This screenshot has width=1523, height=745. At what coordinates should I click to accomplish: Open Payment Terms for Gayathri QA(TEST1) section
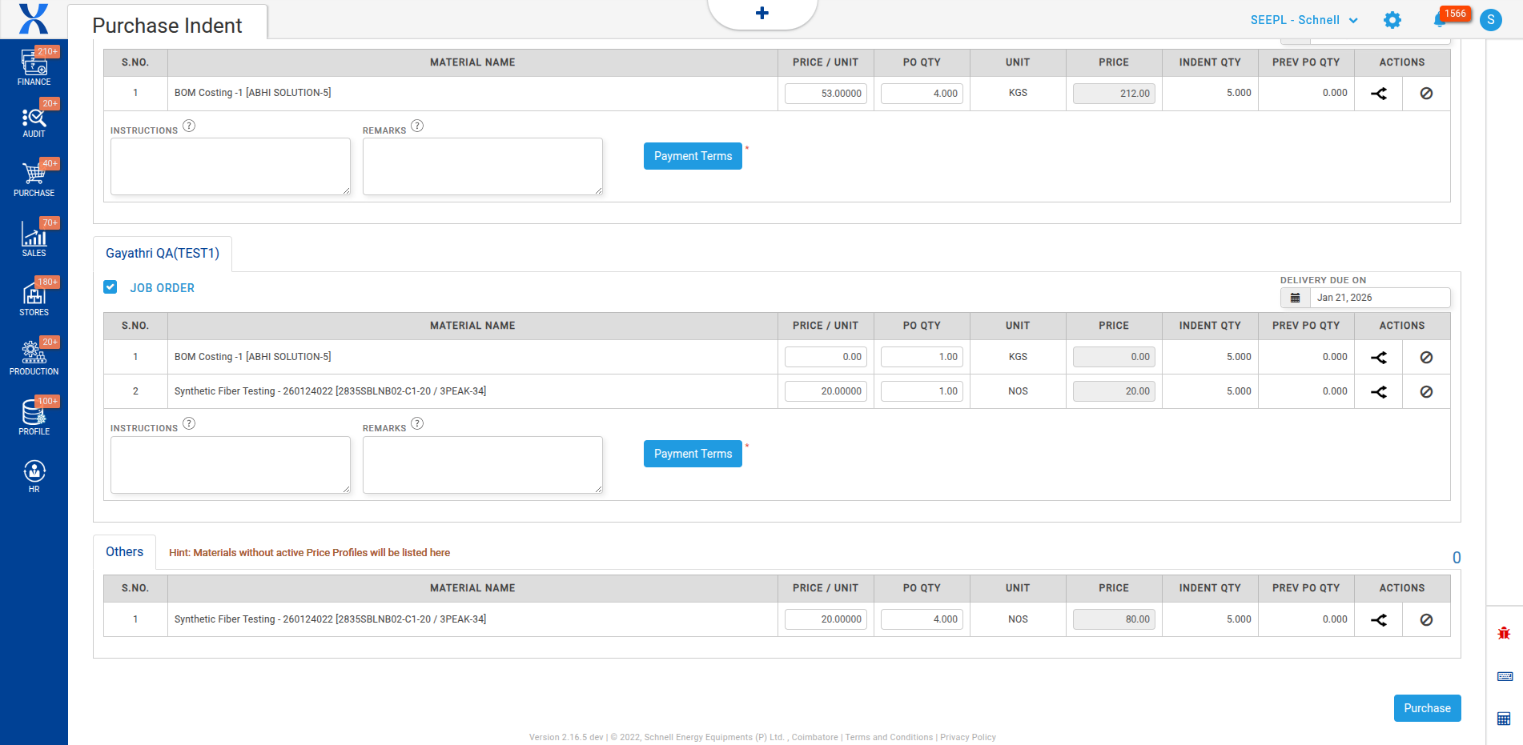pyautogui.click(x=693, y=454)
